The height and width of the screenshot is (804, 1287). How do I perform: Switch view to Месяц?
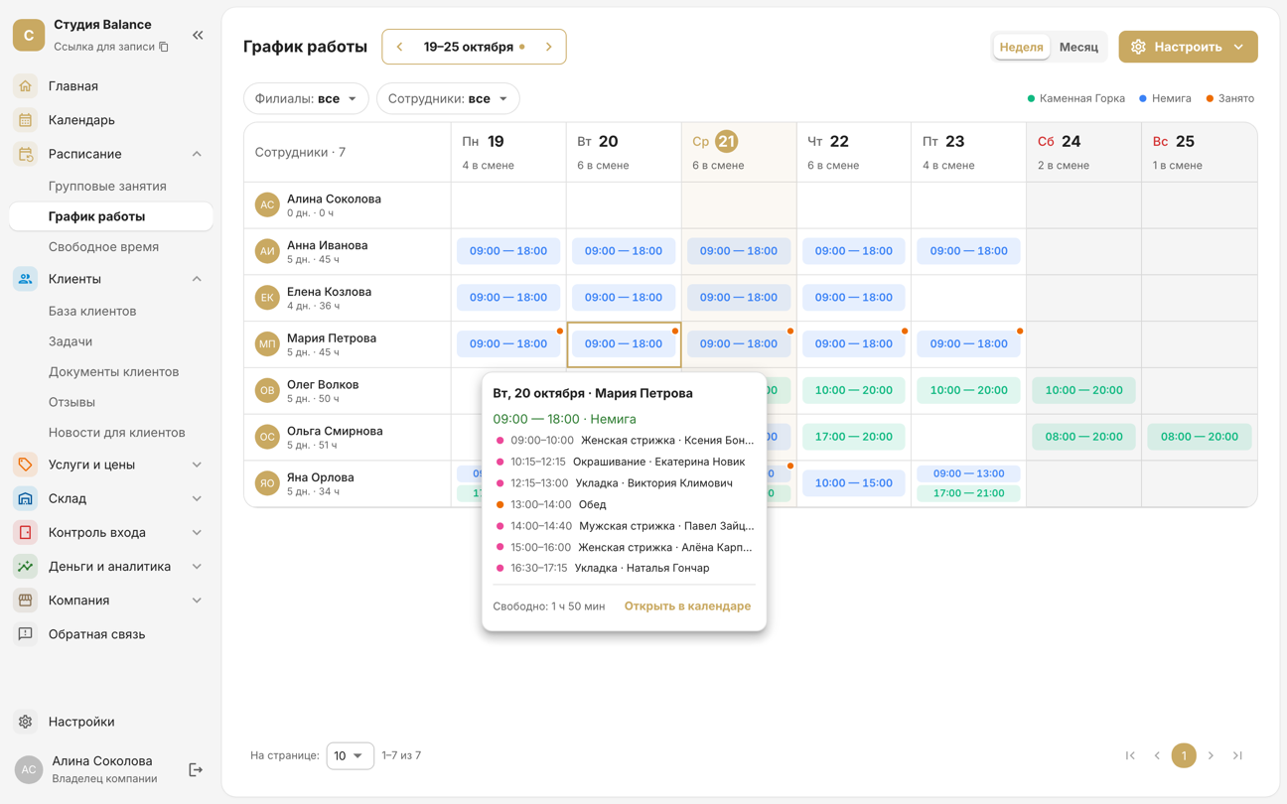point(1078,47)
